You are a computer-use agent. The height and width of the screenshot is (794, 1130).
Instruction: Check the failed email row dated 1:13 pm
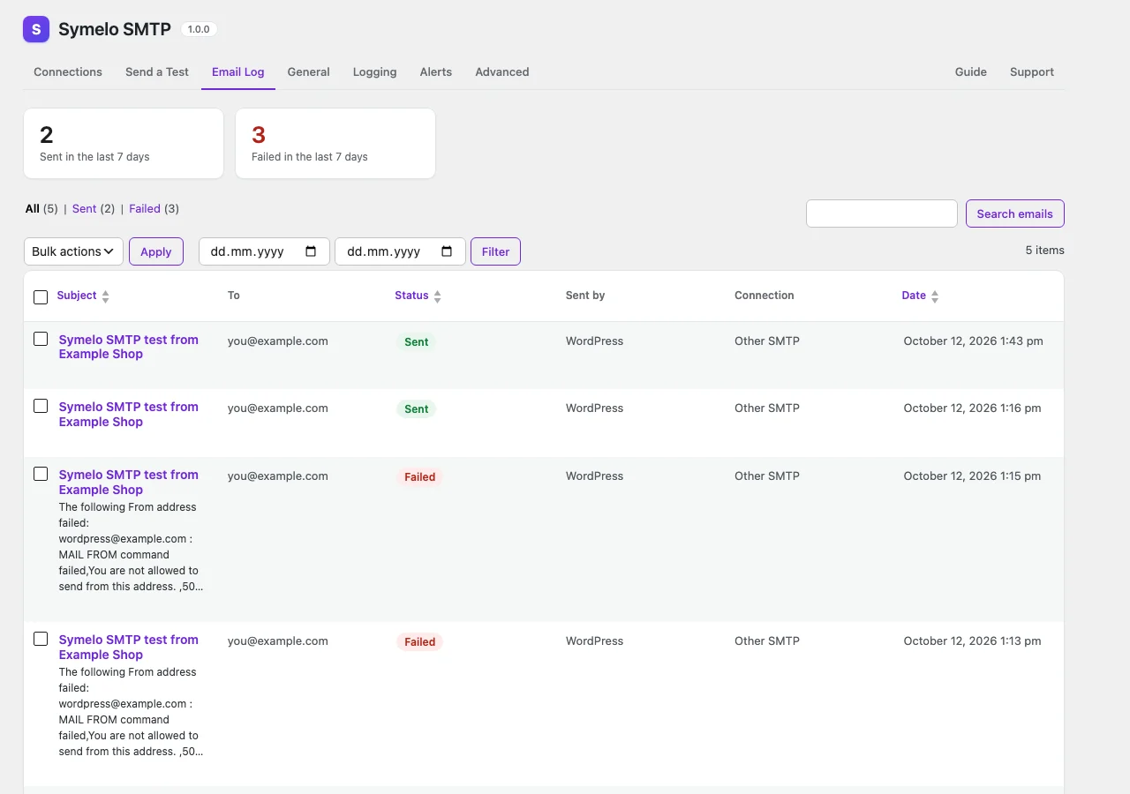pyautogui.click(x=41, y=639)
